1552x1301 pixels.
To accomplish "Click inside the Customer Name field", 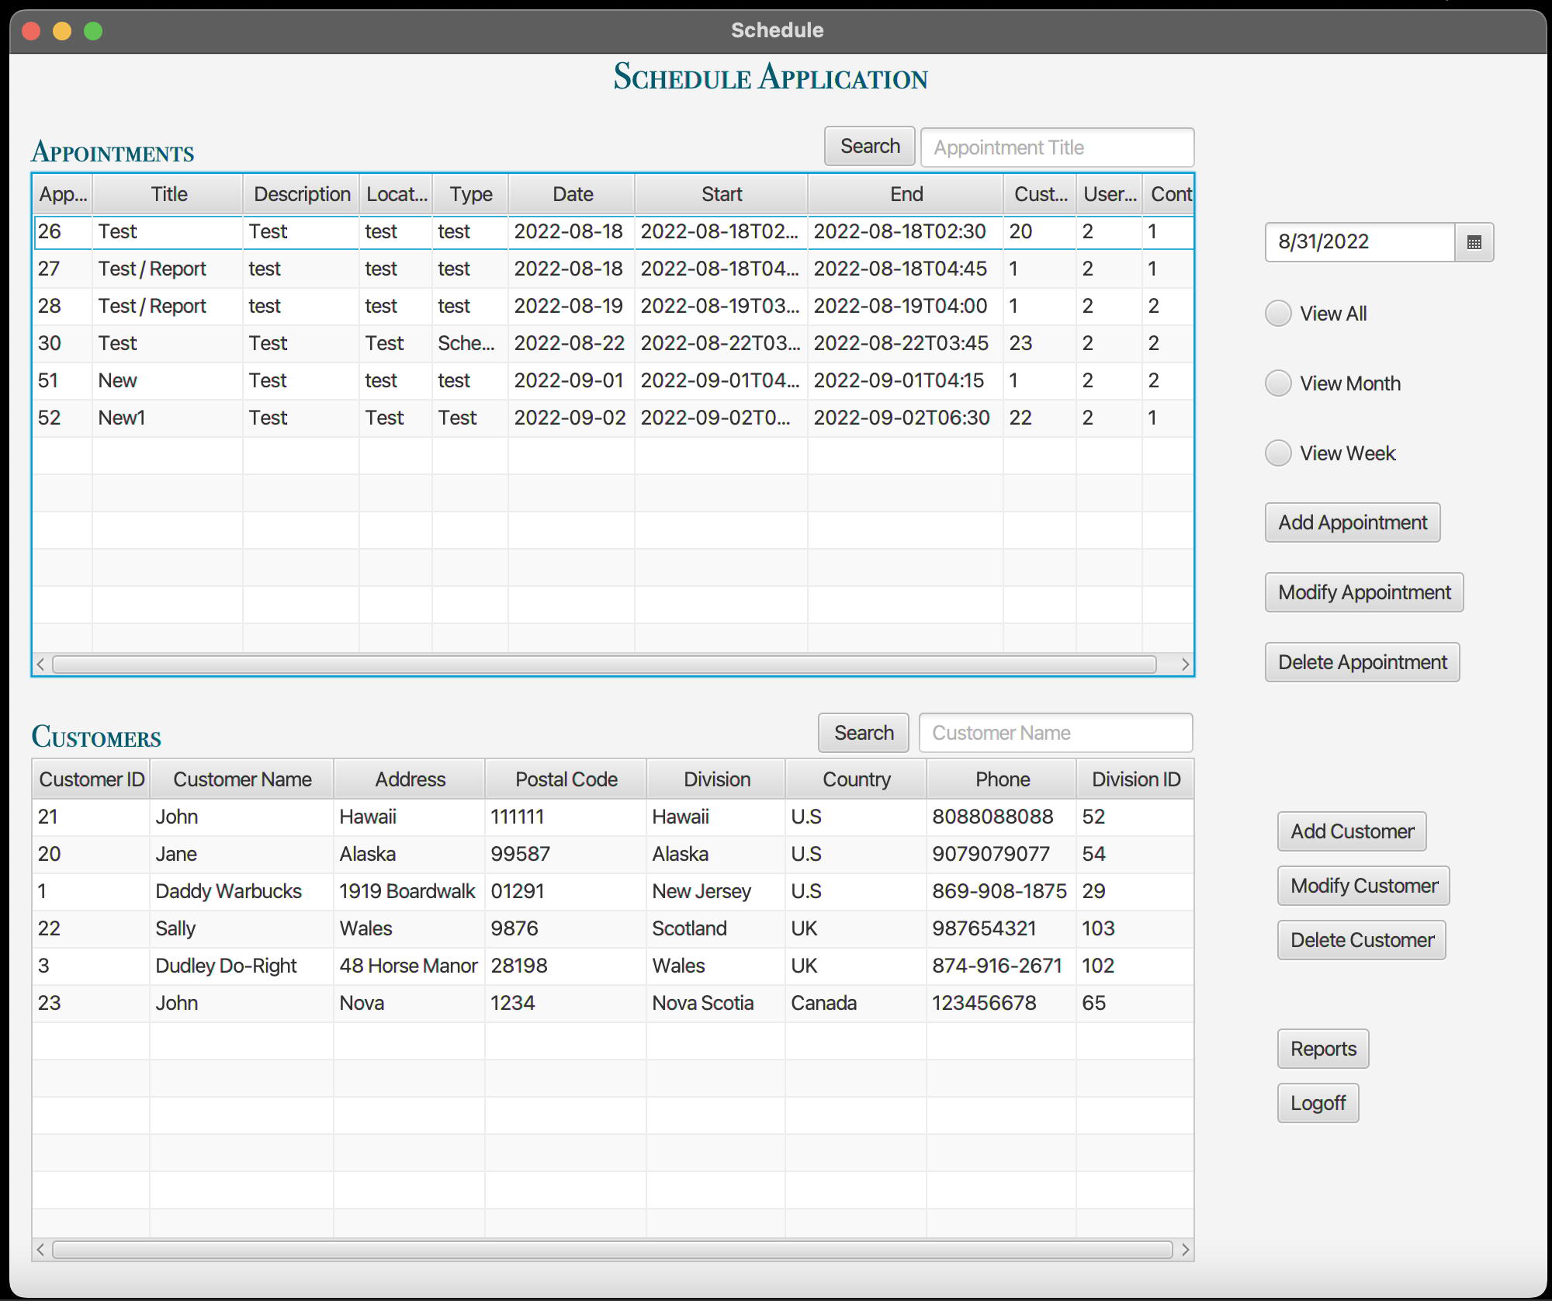I will pyautogui.click(x=1055, y=732).
